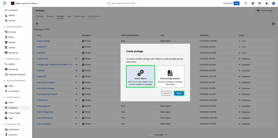Focus the Search Experience Cloud field

pos(124,3)
